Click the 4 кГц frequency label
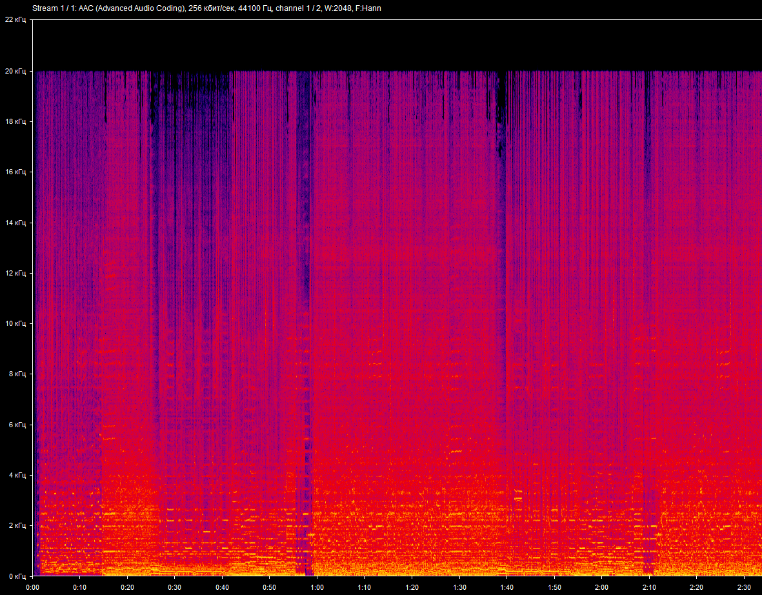The image size is (762, 595). point(17,475)
